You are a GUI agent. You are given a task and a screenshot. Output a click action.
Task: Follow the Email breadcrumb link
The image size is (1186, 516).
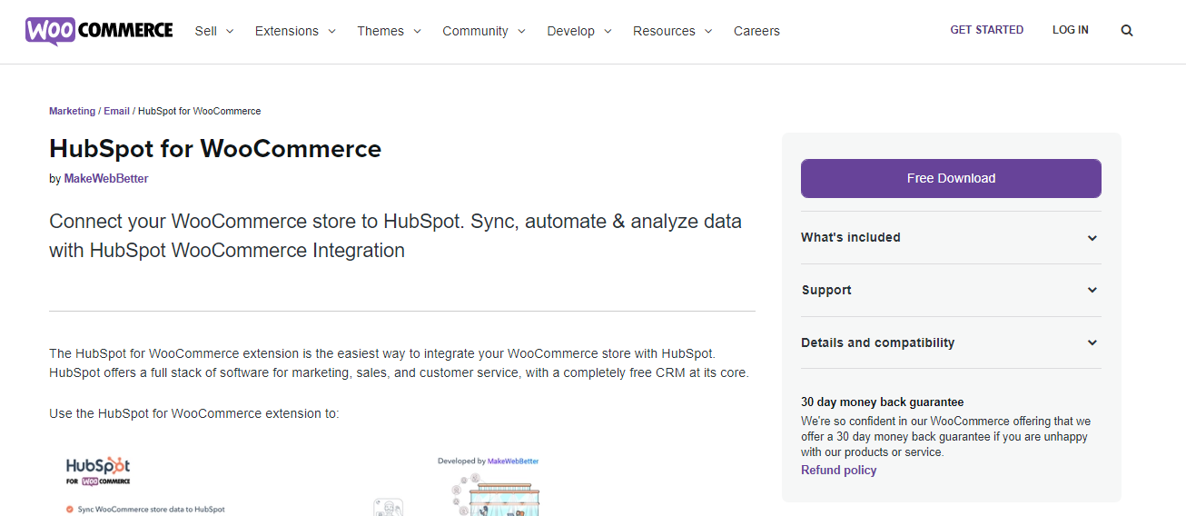[116, 111]
